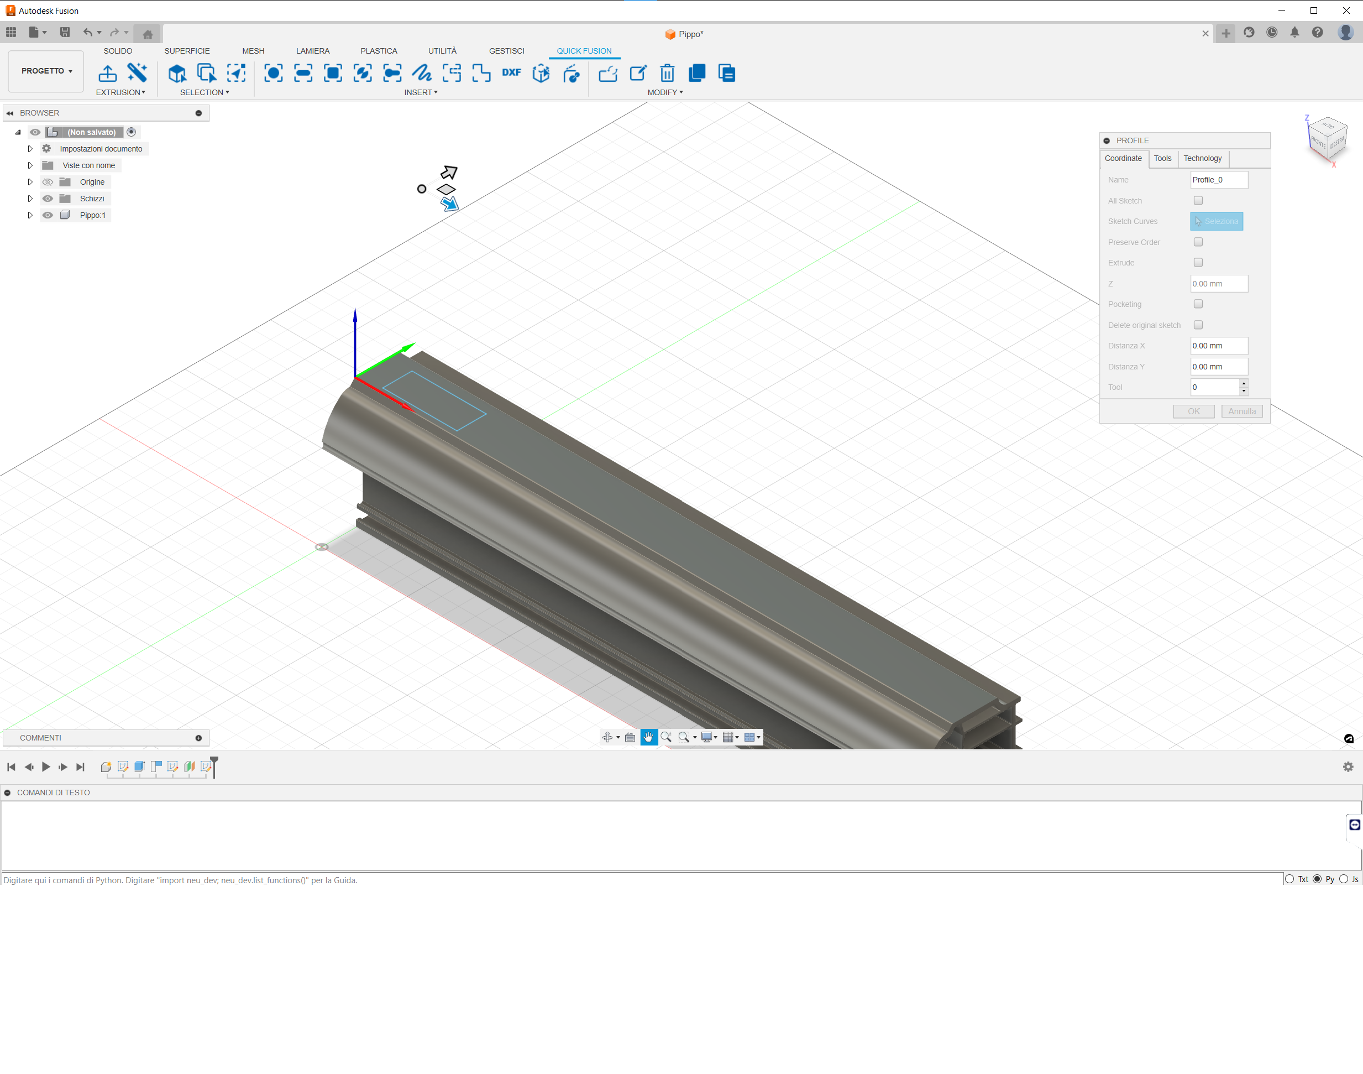The image size is (1363, 1074).
Task: Open the PROGETTO workspace dropdown
Action: coord(46,71)
